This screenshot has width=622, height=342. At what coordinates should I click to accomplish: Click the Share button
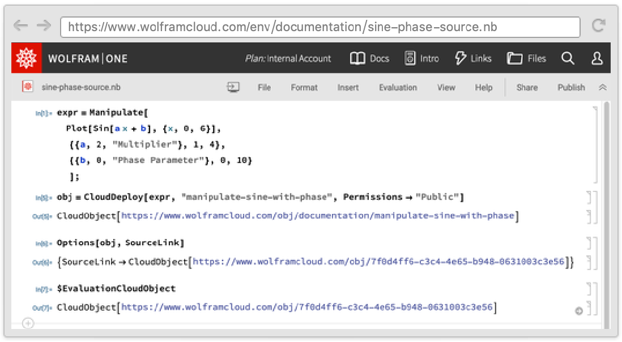[x=527, y=88]
